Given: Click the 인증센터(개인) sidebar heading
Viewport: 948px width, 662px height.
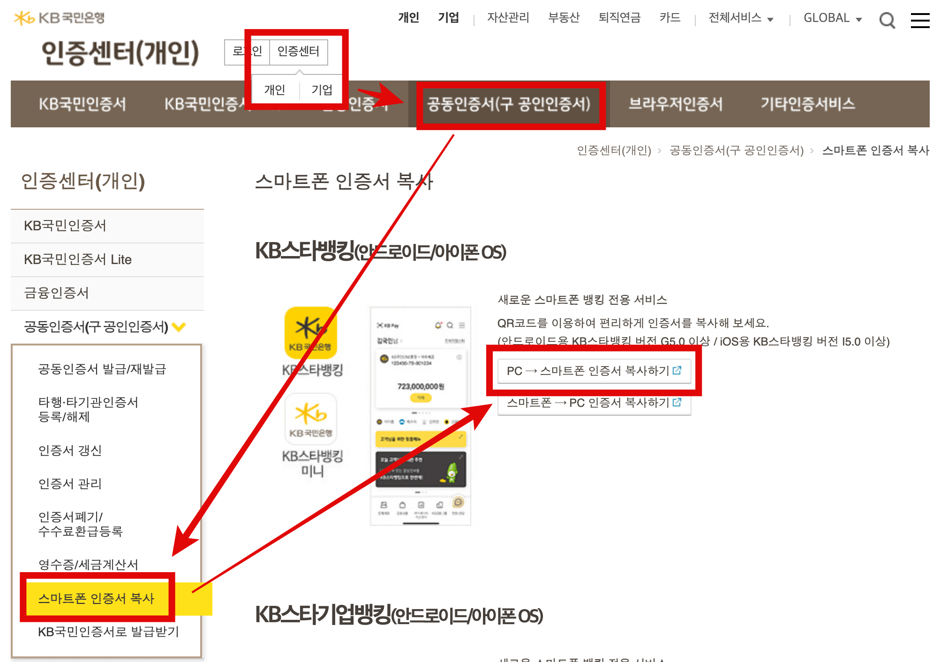Looking at the screenshot, I should click(83, 182).
